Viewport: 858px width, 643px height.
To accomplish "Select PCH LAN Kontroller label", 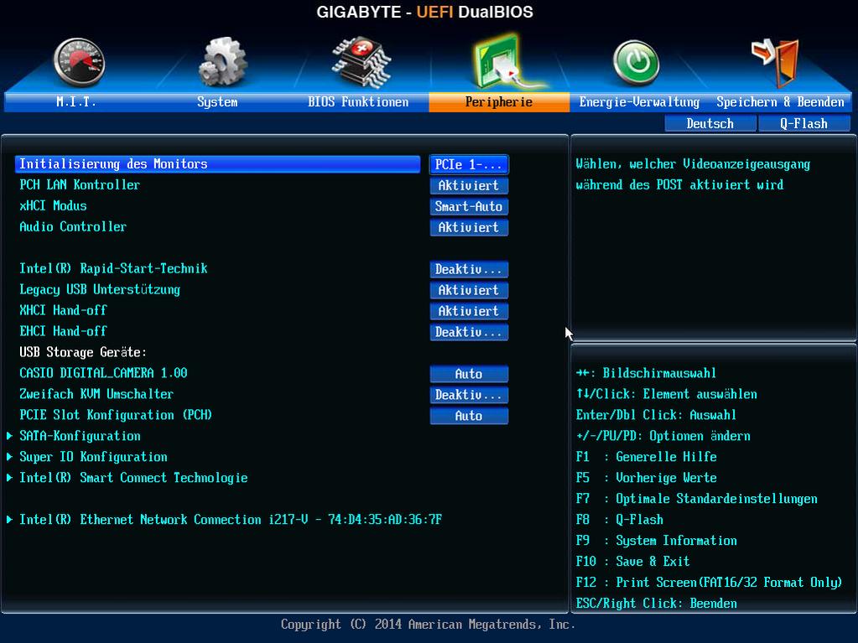I will tap(80, 184).
